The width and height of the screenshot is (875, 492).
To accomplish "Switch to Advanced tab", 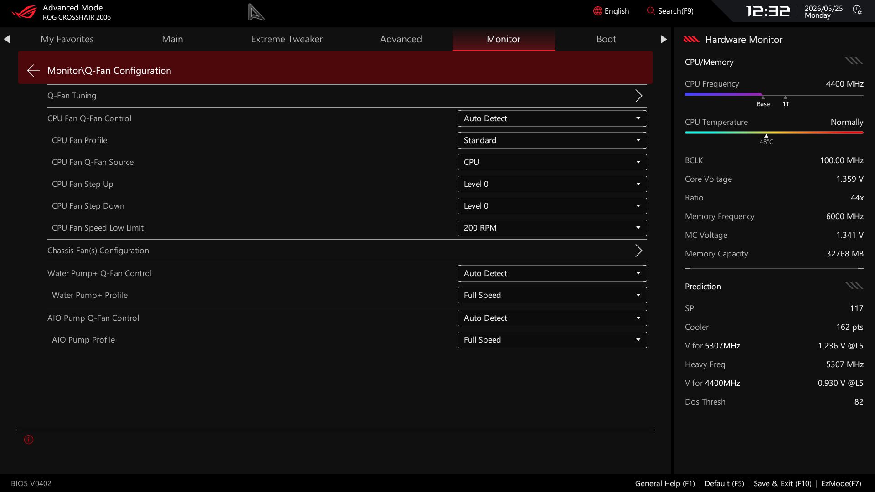I will (x=401, y=39).
